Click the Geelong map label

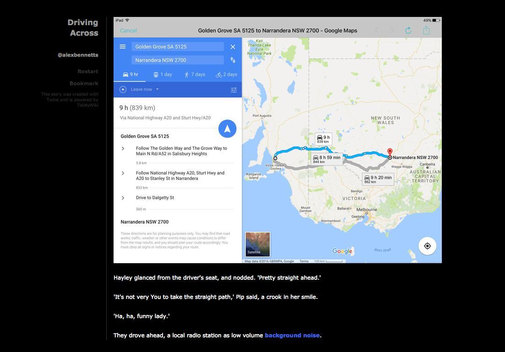point(358,217)
